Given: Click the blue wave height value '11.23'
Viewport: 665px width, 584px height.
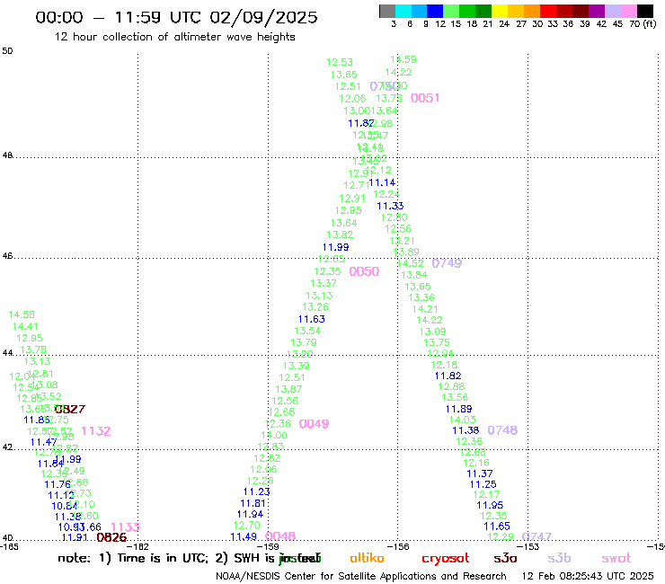Looking at the screenshot, I should click(x=257, y=492).
